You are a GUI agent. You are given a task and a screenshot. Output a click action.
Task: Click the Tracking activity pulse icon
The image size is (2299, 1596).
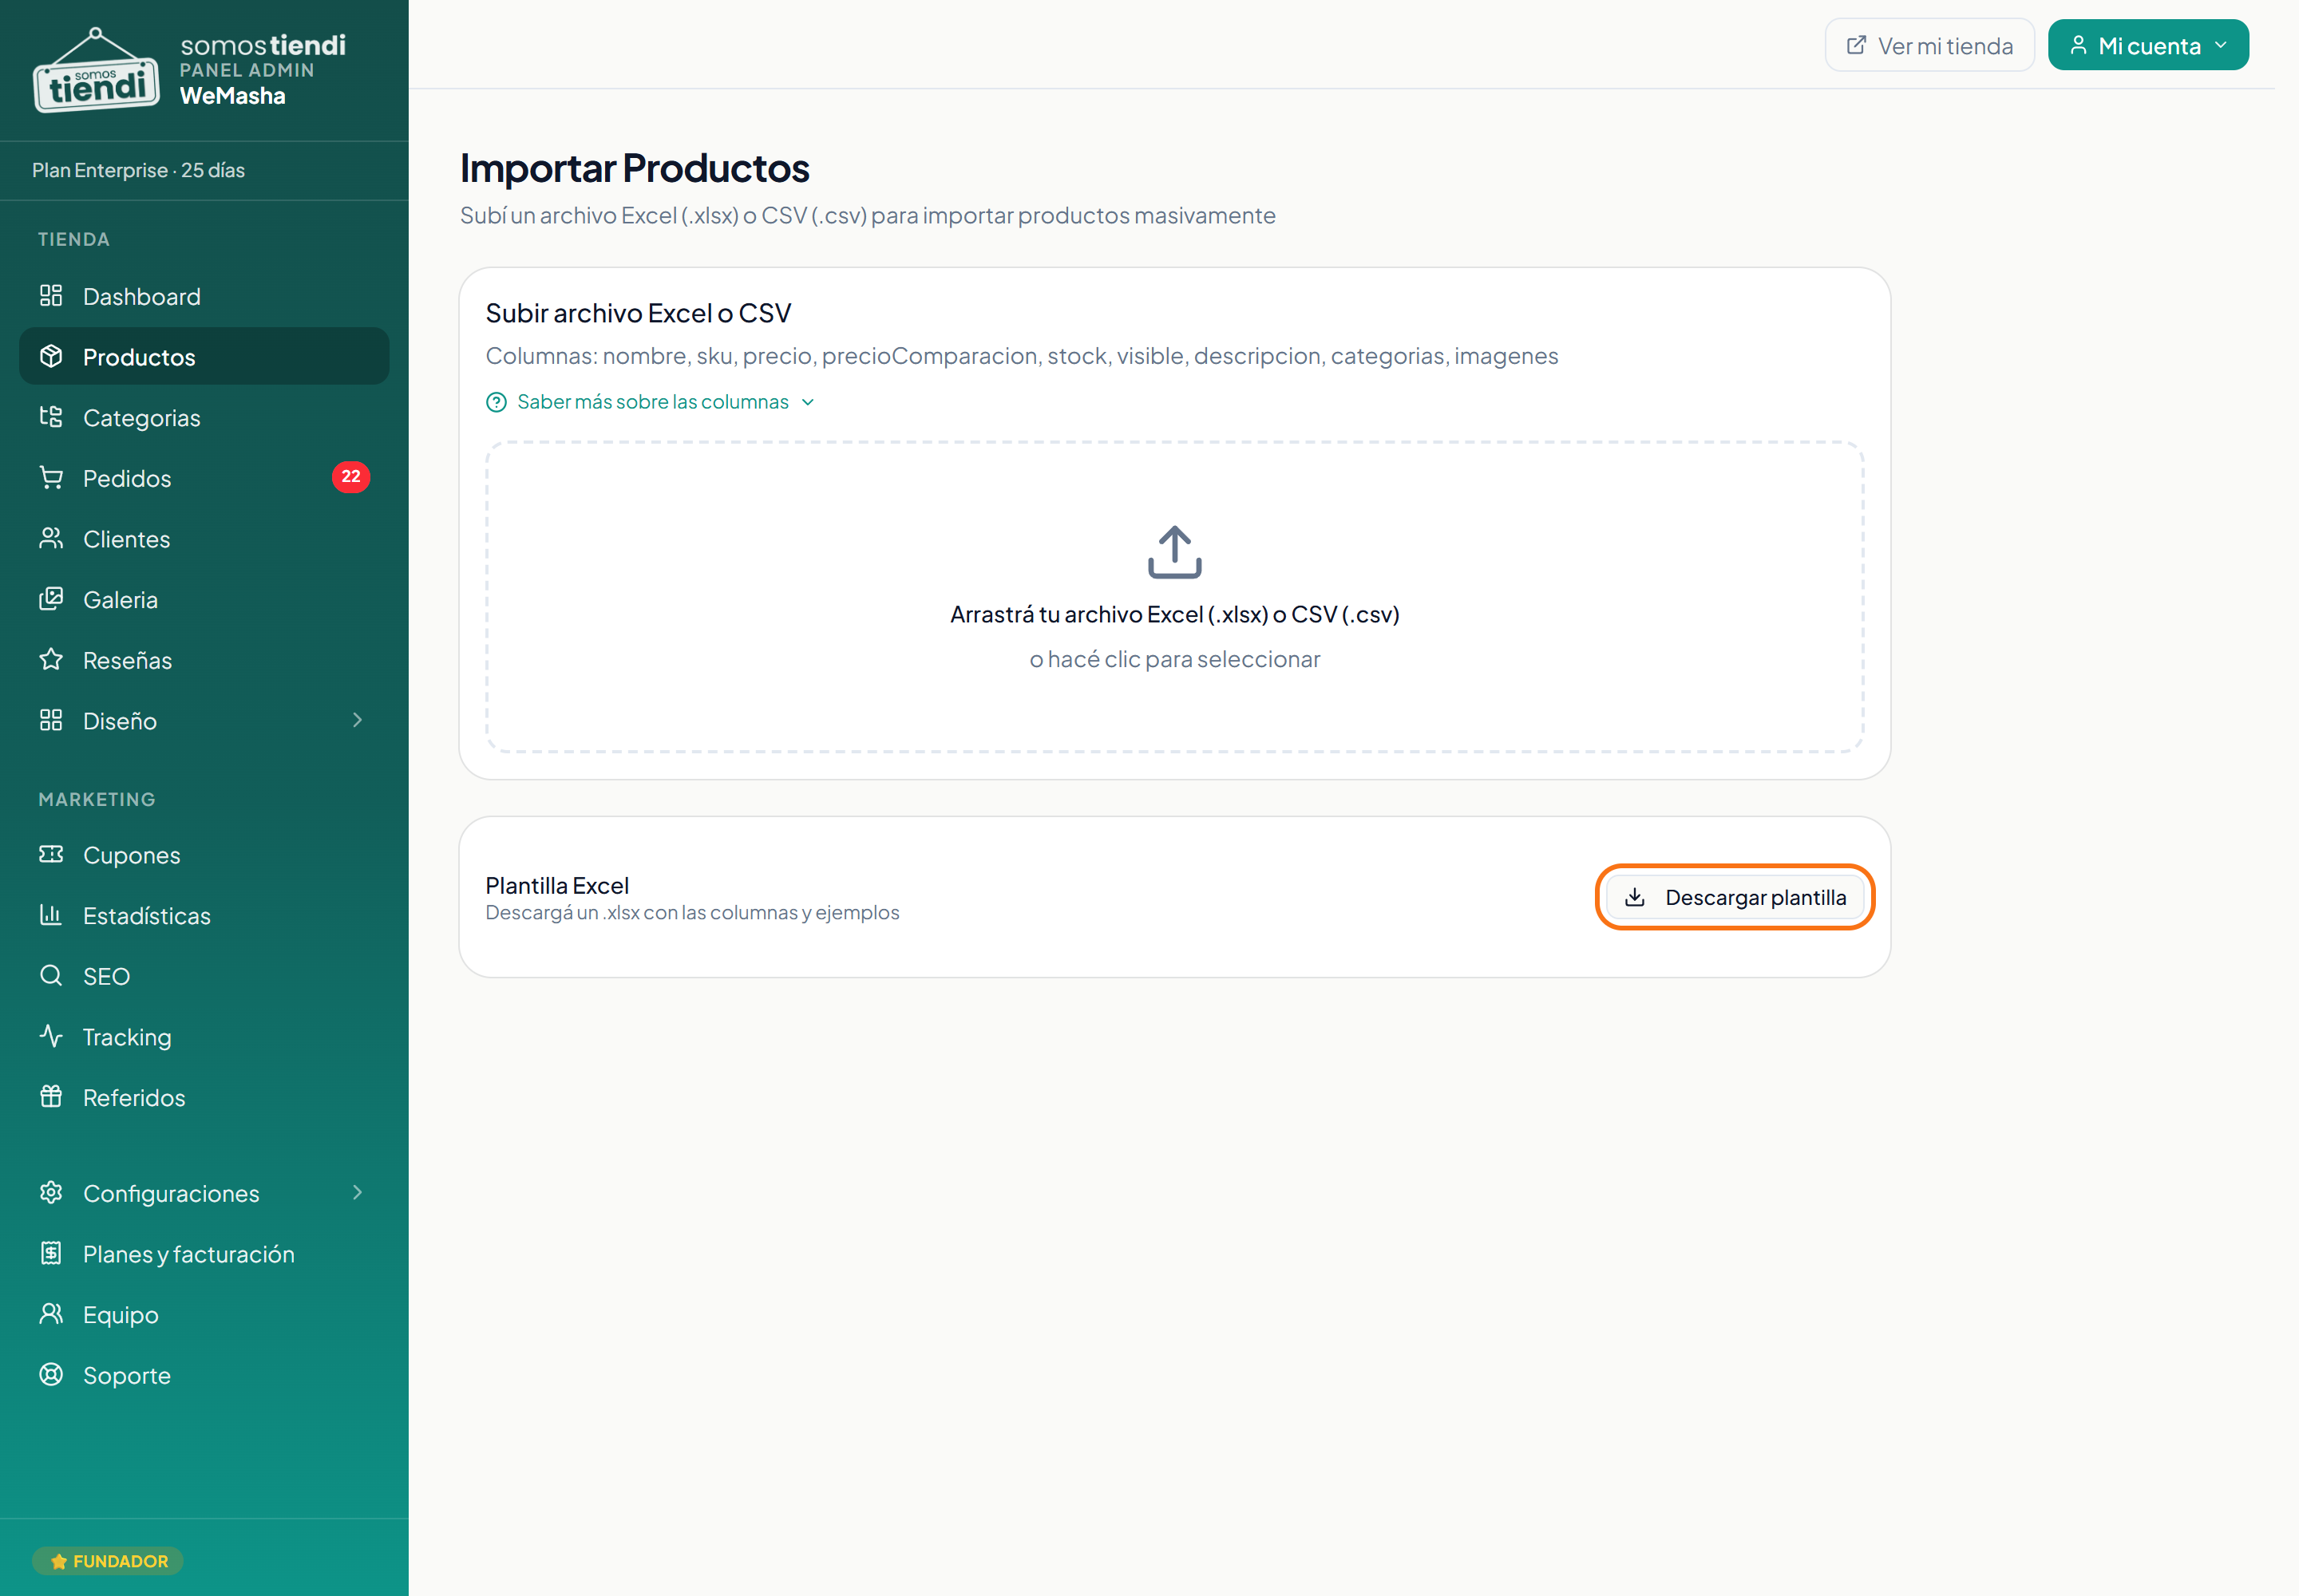click(51, 1036)
